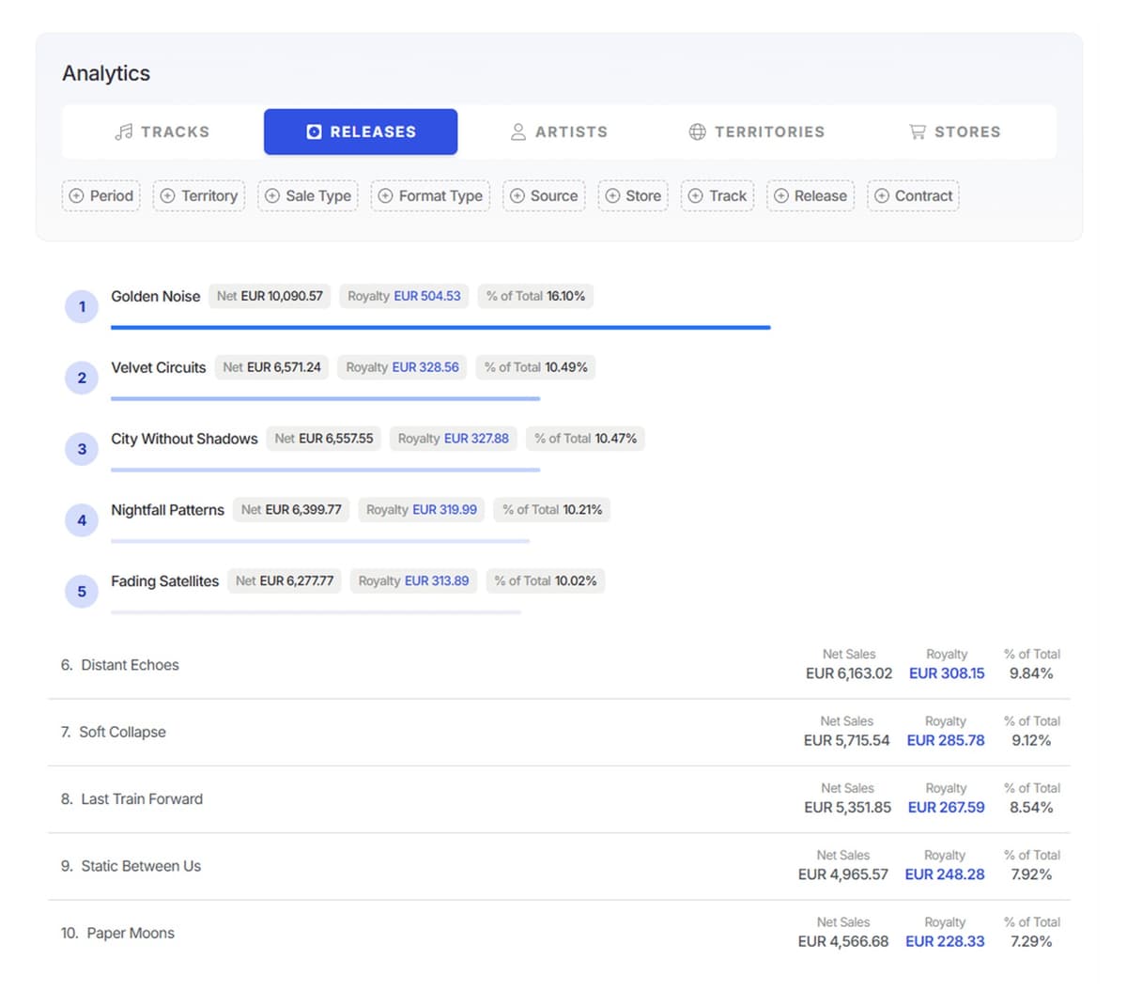The width and height of the screenshot is (1127, 1005).
Task: Open the Tracks tab
Action: 162,131
